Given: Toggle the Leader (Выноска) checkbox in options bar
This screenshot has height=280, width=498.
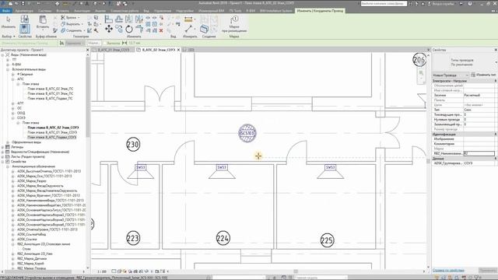Looking at the screenshot, I should (105, 43).
